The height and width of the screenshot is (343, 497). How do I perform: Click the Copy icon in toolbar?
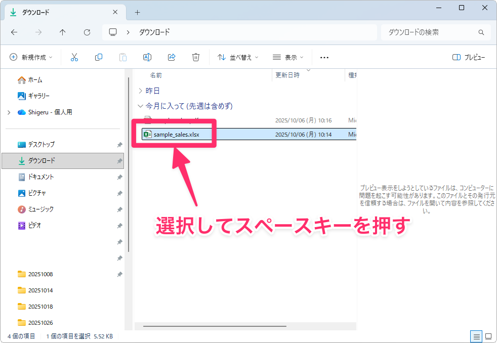99,58
